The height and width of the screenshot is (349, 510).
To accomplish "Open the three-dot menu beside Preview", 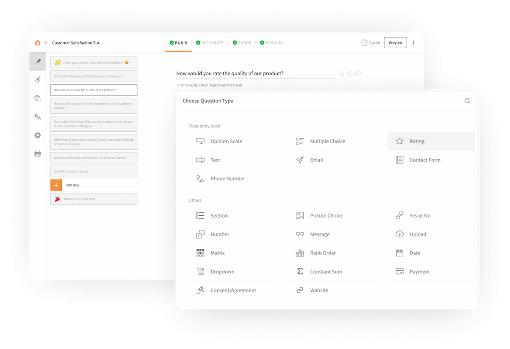I will point(414,43).
